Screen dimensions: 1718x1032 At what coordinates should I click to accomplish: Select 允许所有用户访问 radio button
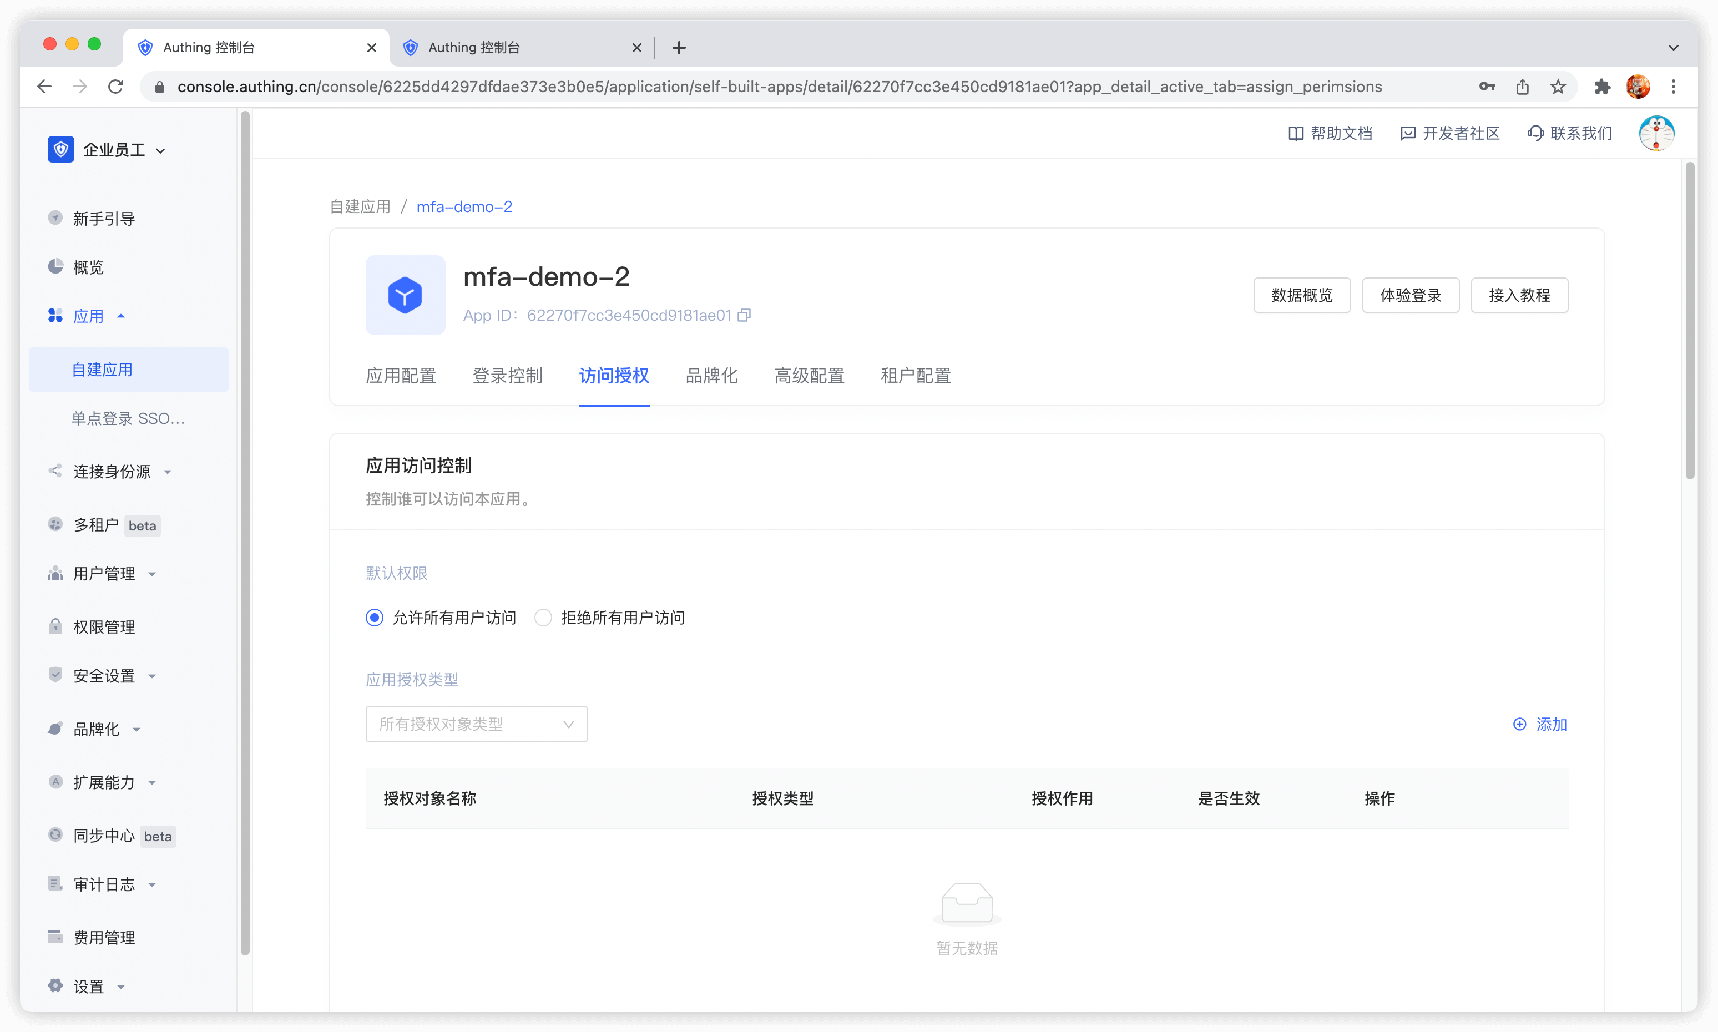pos(374,618)
